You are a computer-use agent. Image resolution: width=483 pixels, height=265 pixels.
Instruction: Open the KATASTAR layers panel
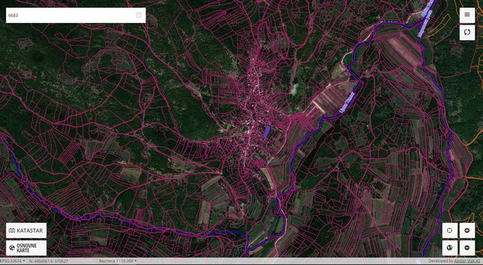pos(26,231)
